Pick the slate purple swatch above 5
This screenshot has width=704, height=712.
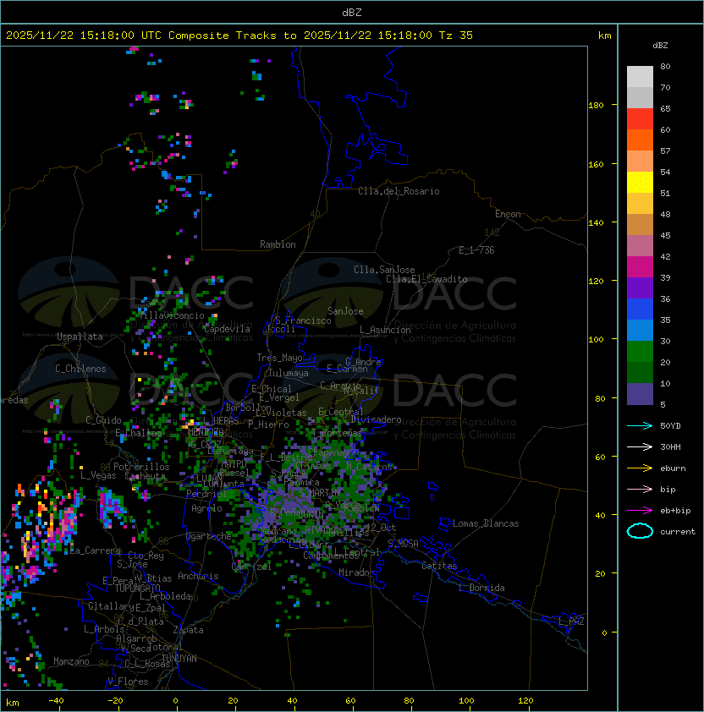[640, 394]
